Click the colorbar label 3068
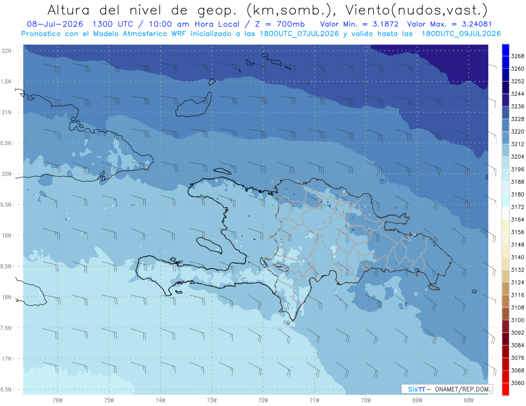Viewport: 526px width, 406px height. tap(518, 371)
